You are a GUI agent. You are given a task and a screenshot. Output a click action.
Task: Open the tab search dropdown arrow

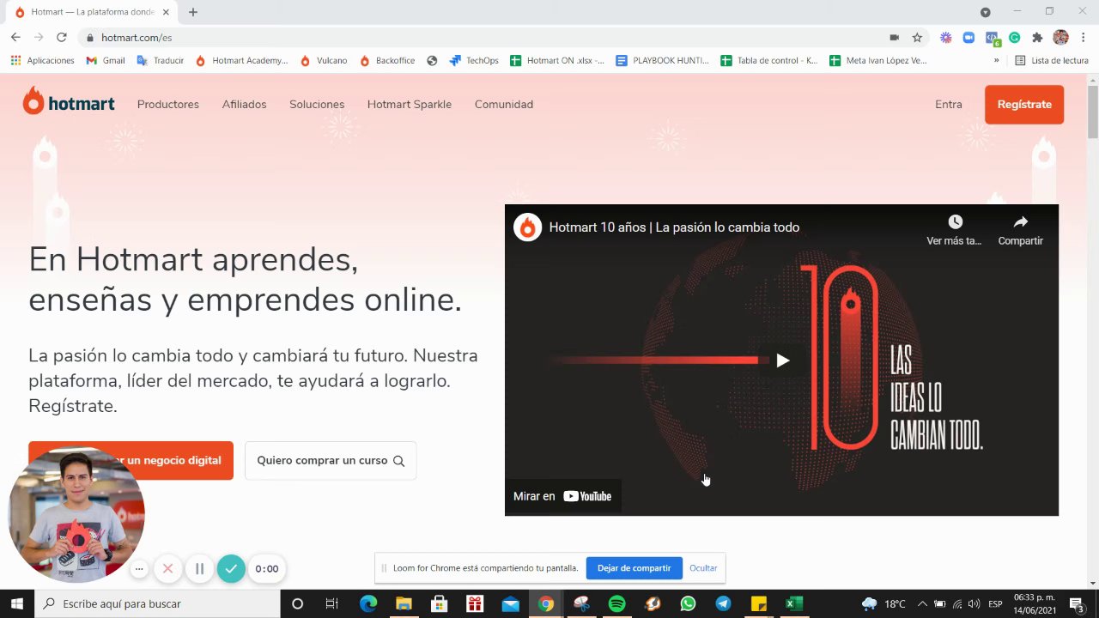[x=985, y=12]
